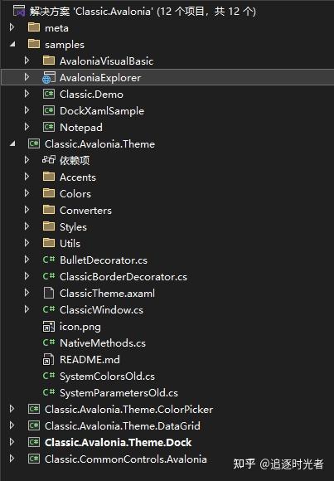
Task: Expand the ClassicTheme.axaml arrow
Action: [27, 293]
